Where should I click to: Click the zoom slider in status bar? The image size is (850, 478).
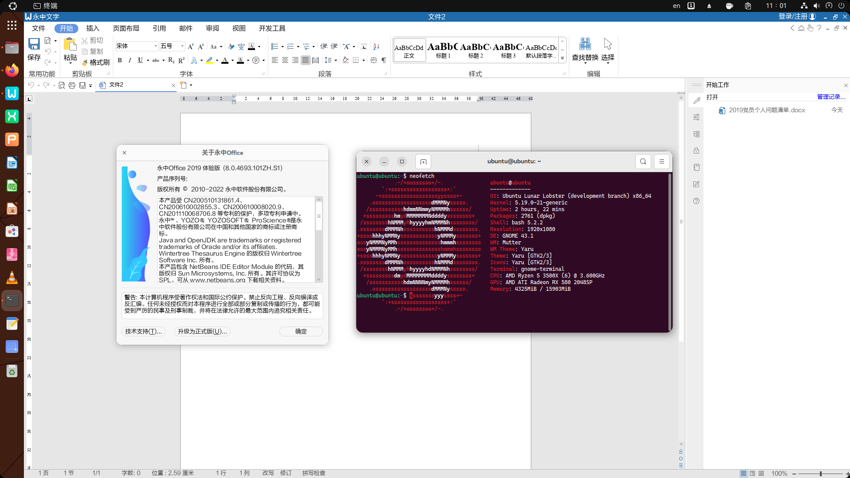tap(820, 474)
